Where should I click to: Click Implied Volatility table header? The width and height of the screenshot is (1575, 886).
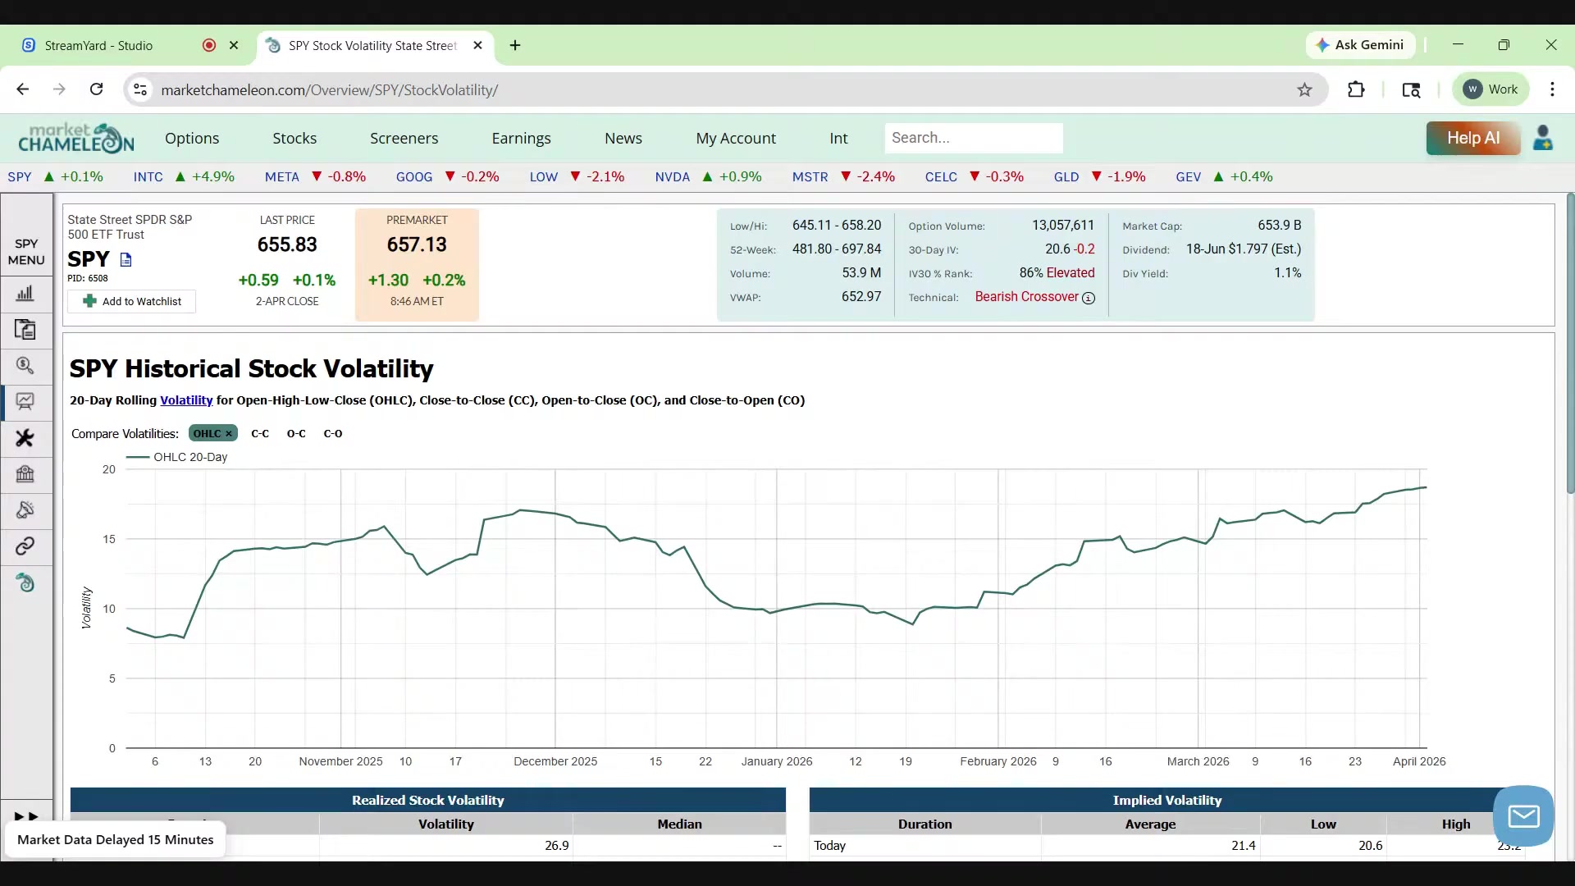point(1166,800)
